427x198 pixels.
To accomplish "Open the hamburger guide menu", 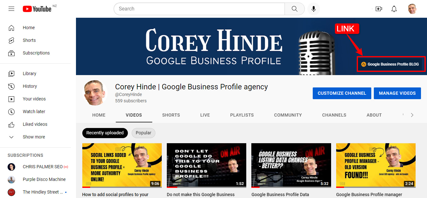I will coord(11,9).
